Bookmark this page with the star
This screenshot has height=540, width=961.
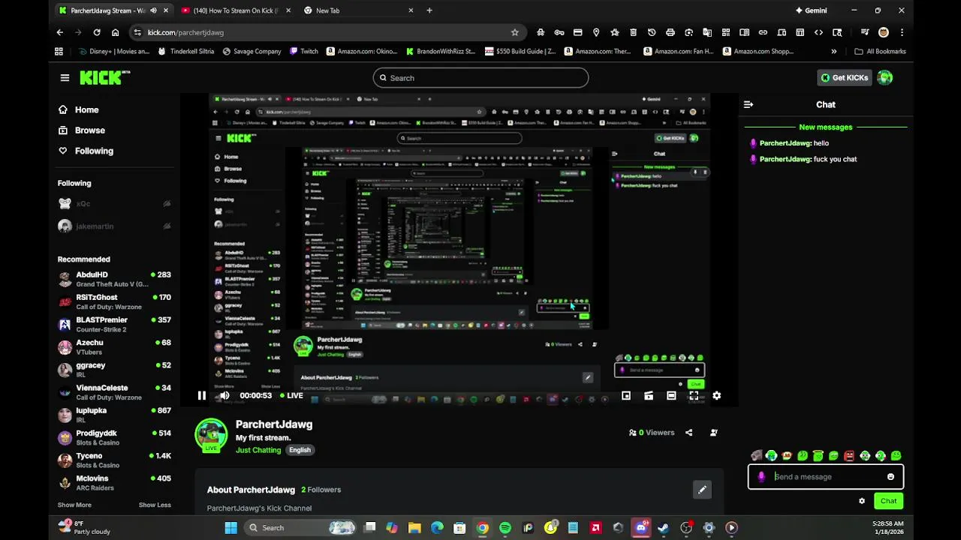click(x=514, y=32)
